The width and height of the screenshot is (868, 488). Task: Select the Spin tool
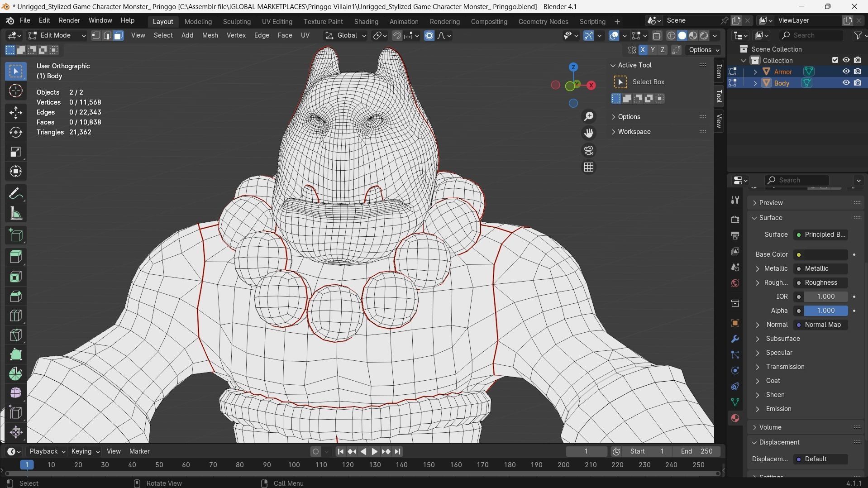(16, 374)
